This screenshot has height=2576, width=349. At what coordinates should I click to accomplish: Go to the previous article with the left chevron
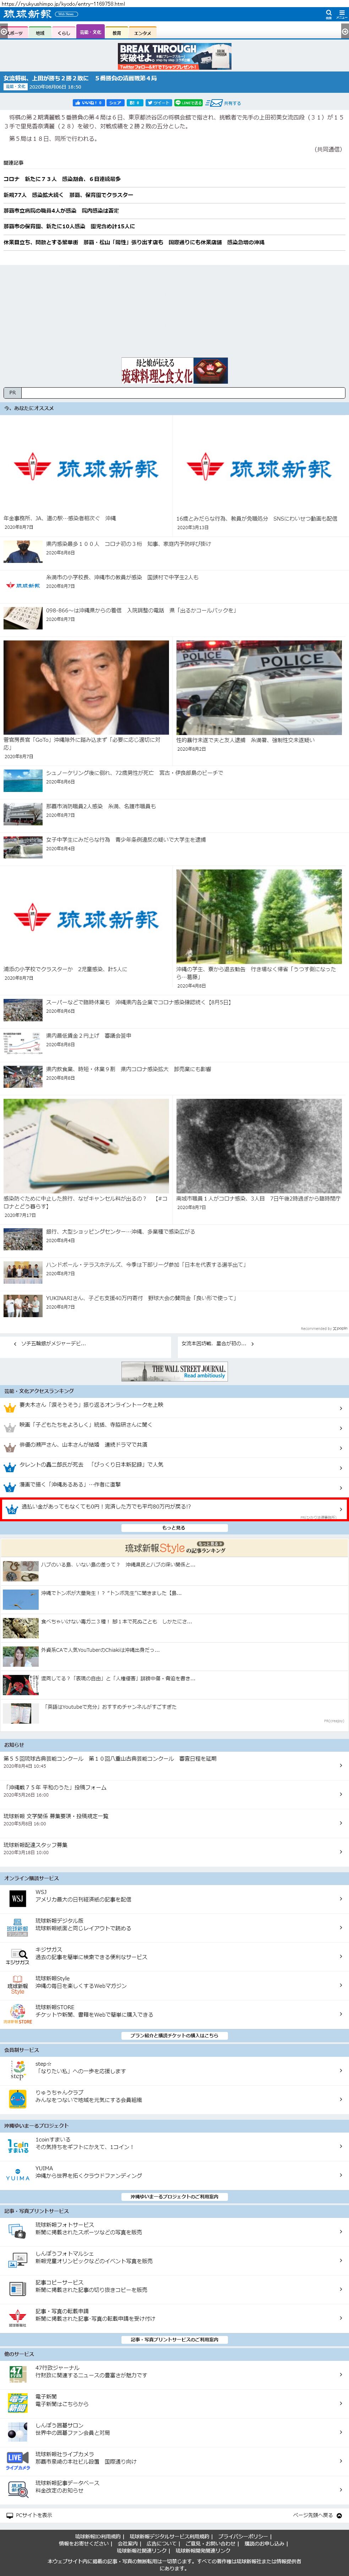(14, 1344)
